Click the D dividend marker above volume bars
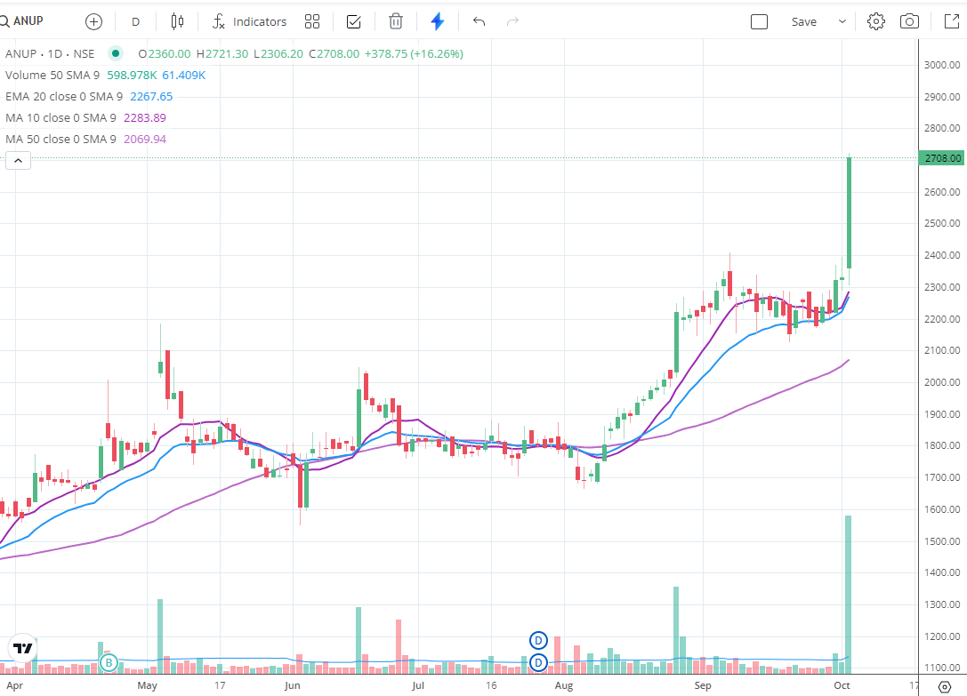Viewport: 967px width, 696px height. 537,639
